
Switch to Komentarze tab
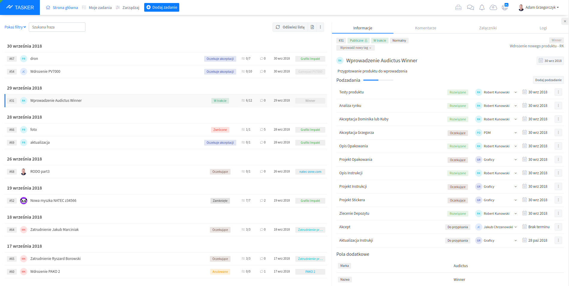coord(425,28)
